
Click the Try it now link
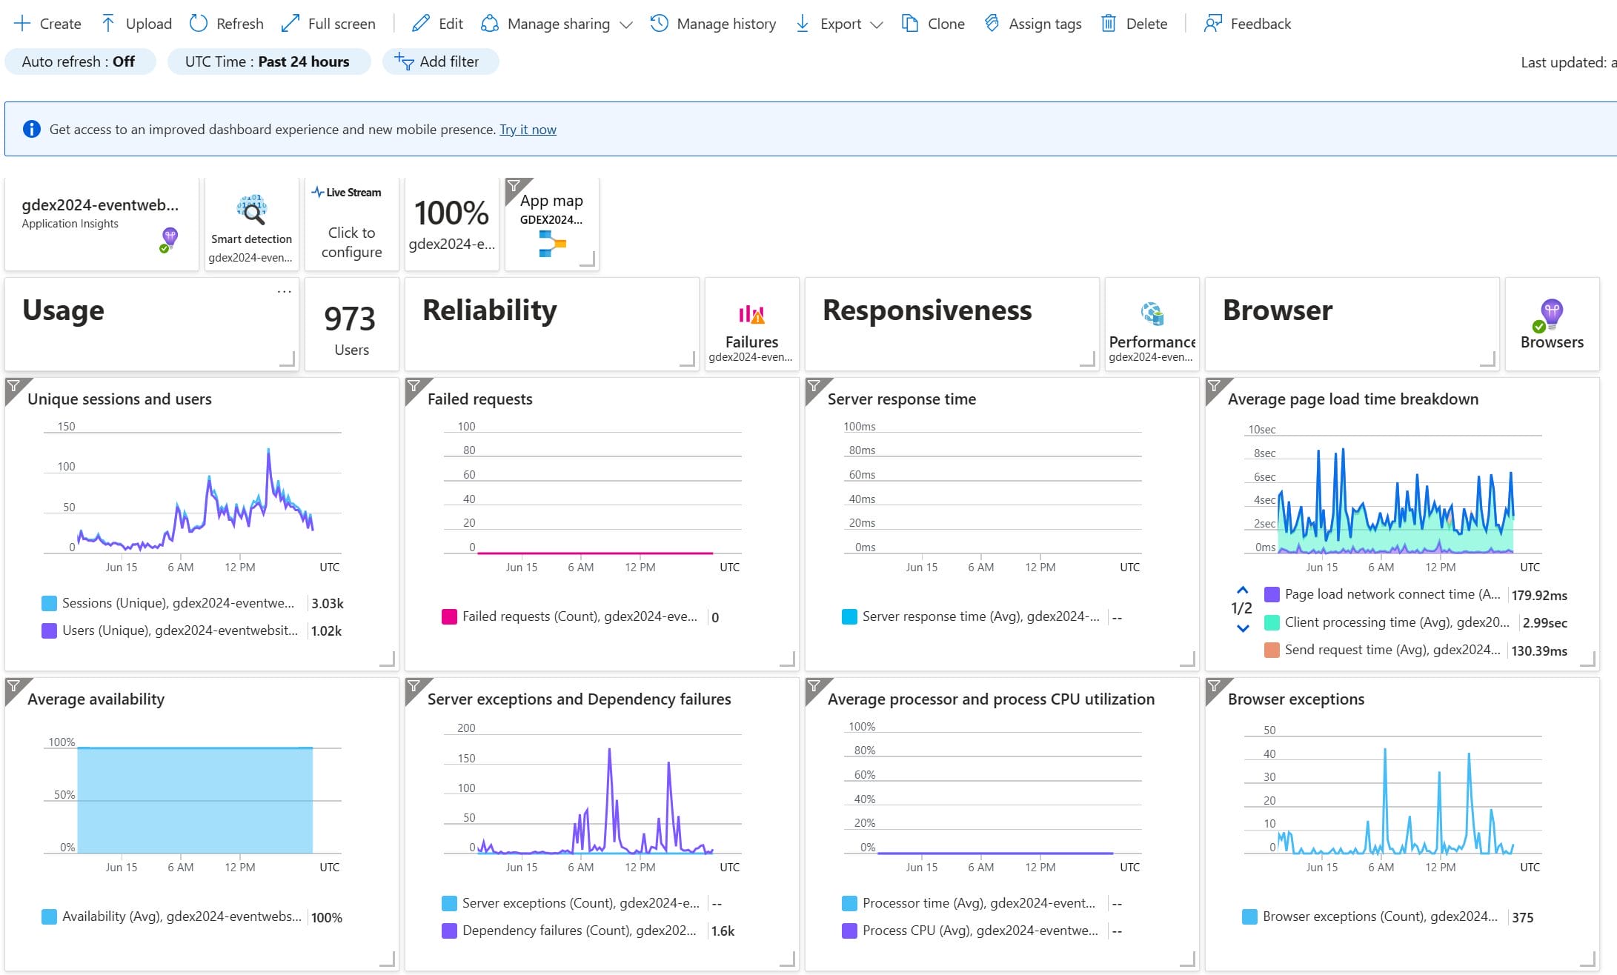[x=528, y=130]
